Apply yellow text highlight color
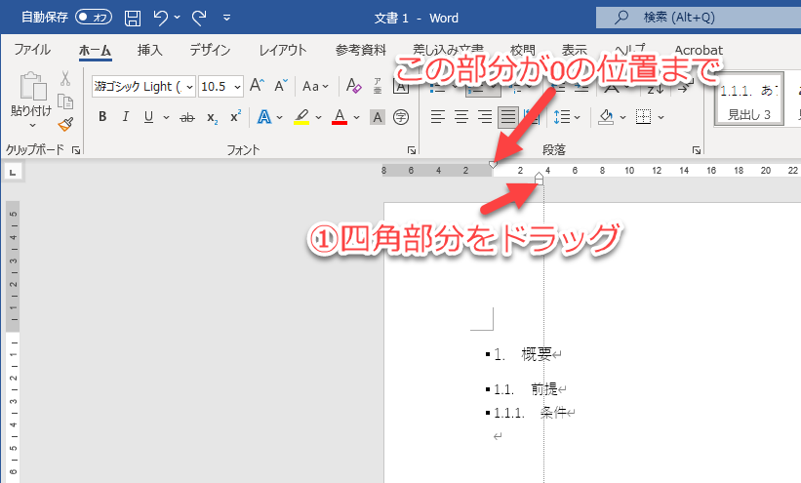Screen dimensions: 801x483 [301, 117]
